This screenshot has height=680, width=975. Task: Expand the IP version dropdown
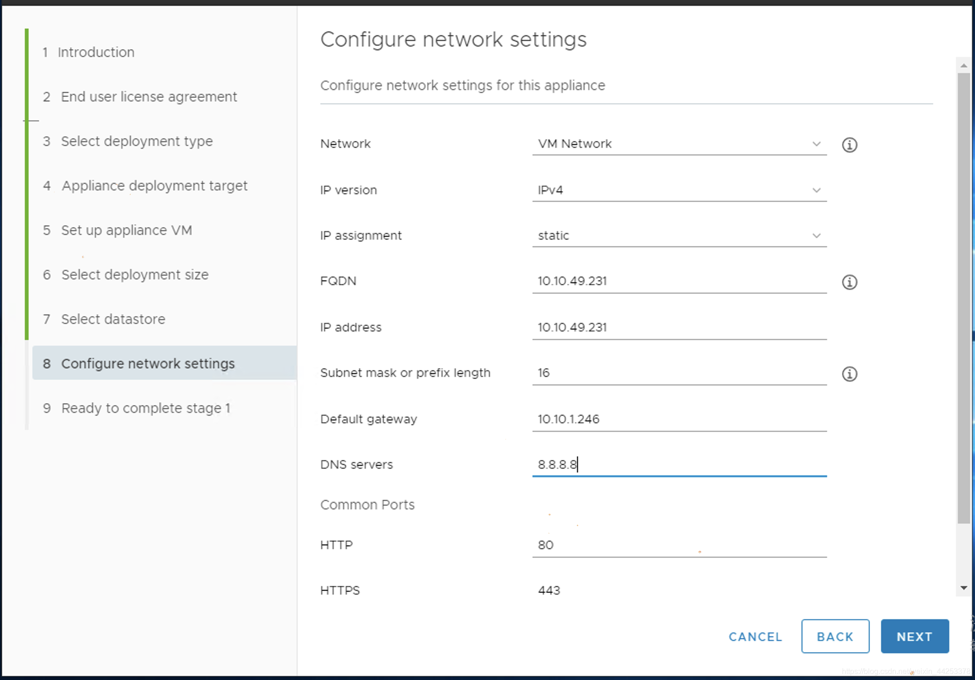point(815,189)
